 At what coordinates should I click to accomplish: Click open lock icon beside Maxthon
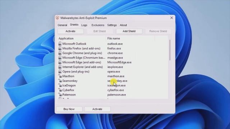pyautogui.click(x=60, y=76)
